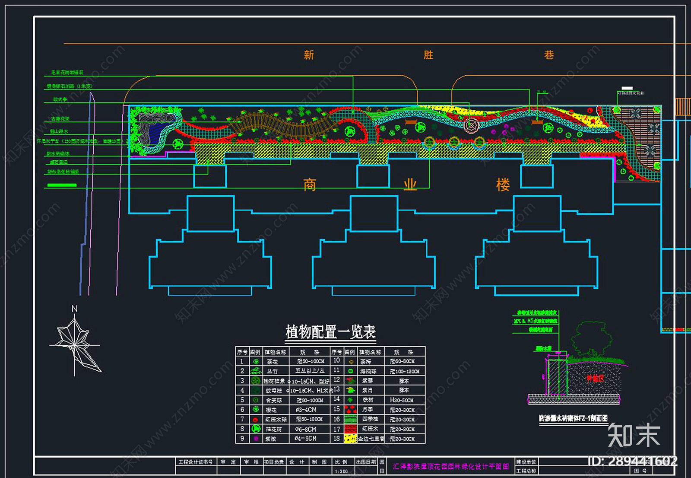The height and width of the screenshot is (478, 691).
Task: Click the annotation 假山跌水 on the left
Action: tap(59, 131)
